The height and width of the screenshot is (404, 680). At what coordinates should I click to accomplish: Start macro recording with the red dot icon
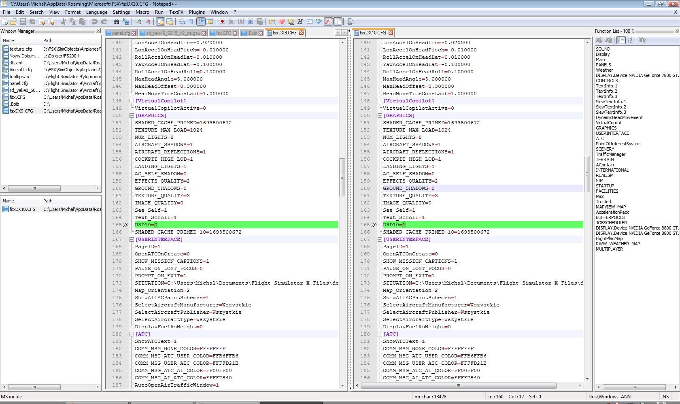(x=222, y=22)
